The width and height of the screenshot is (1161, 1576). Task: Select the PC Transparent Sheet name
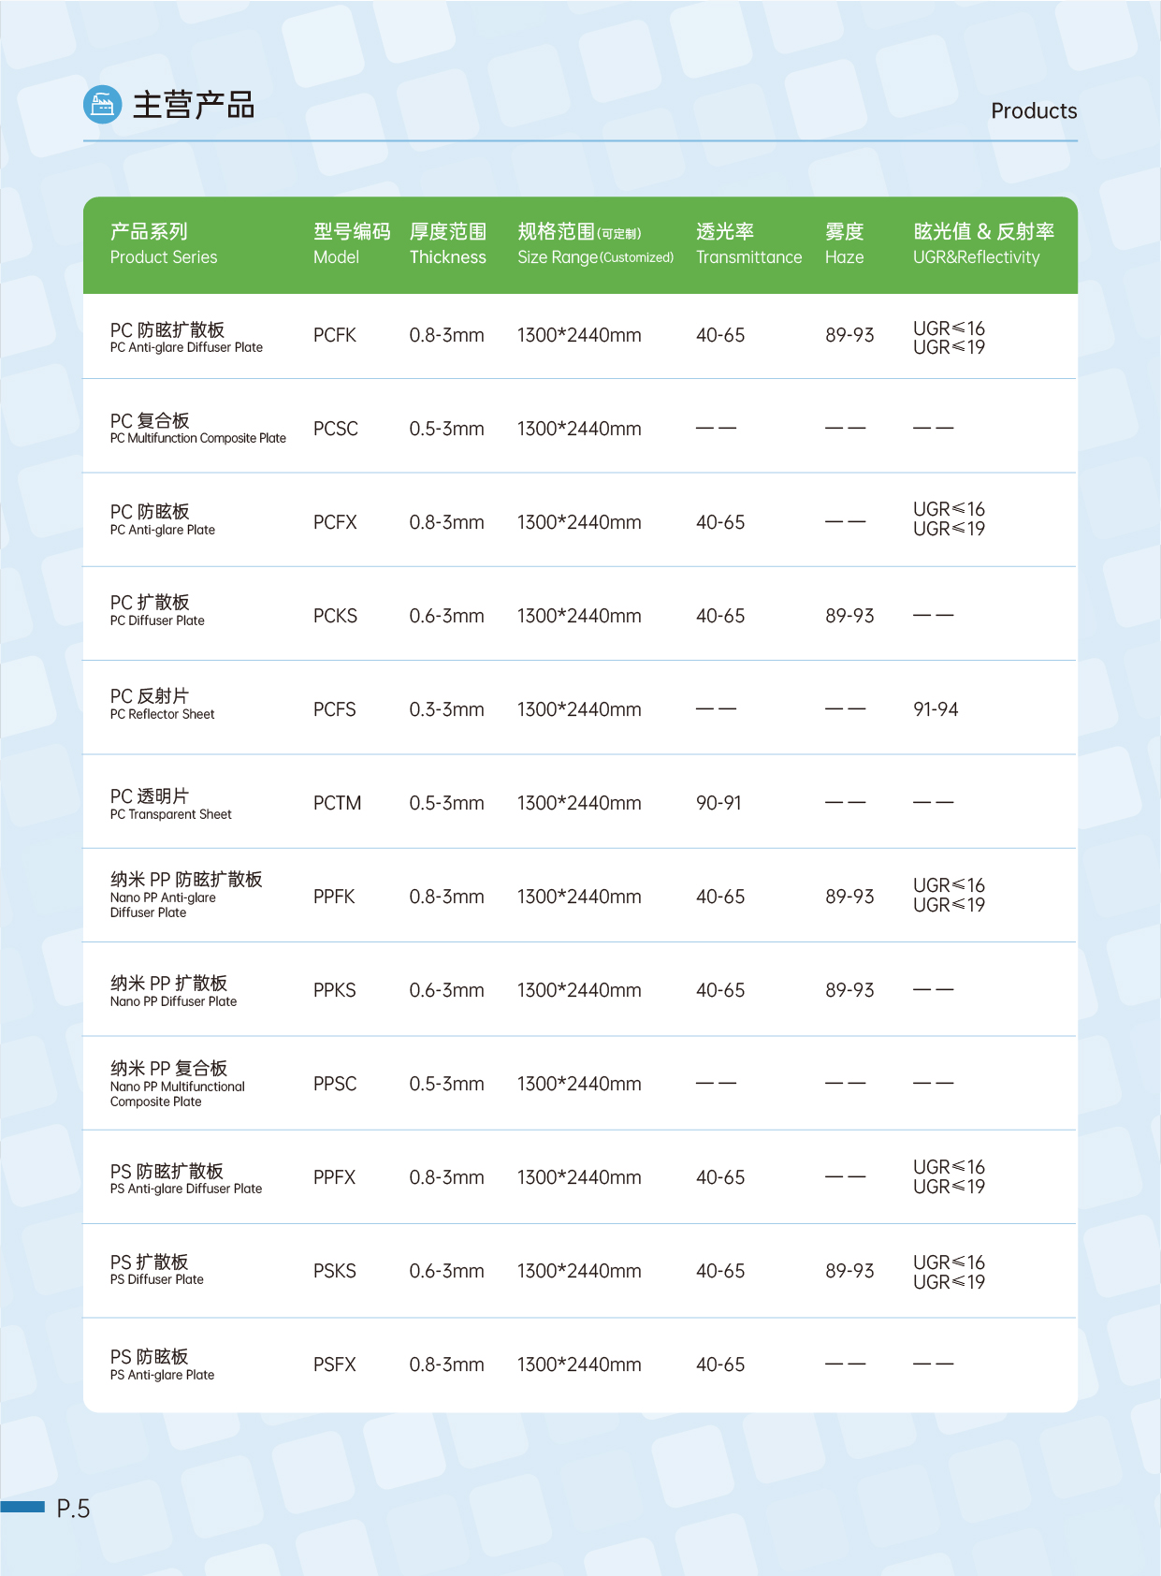170,805
